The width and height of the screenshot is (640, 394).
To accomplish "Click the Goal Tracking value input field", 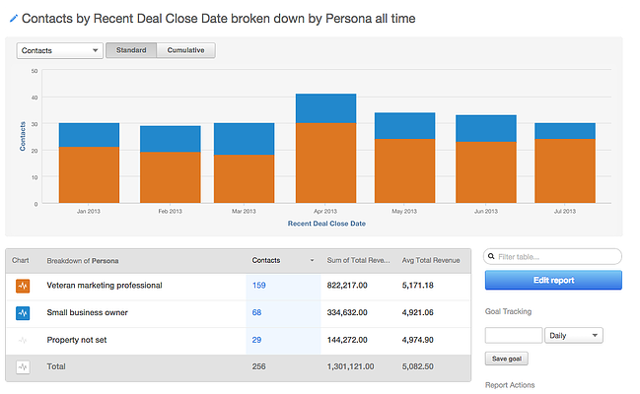I will tap(513, 336).
